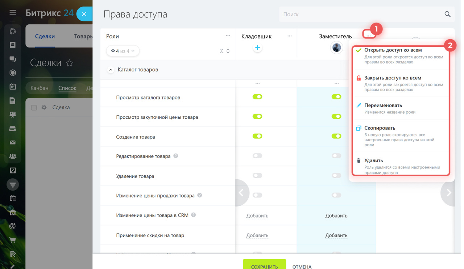
Task: Click the hexagon sidebar icon
Action: [13, 73]
